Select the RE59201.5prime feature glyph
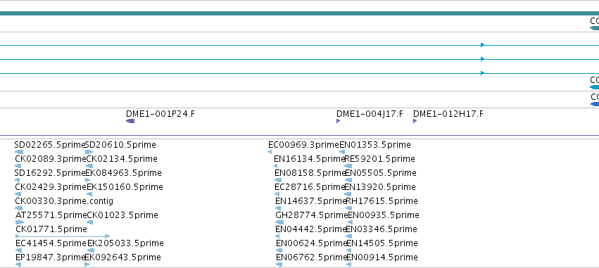599x268 pixels. coord(348,166)
